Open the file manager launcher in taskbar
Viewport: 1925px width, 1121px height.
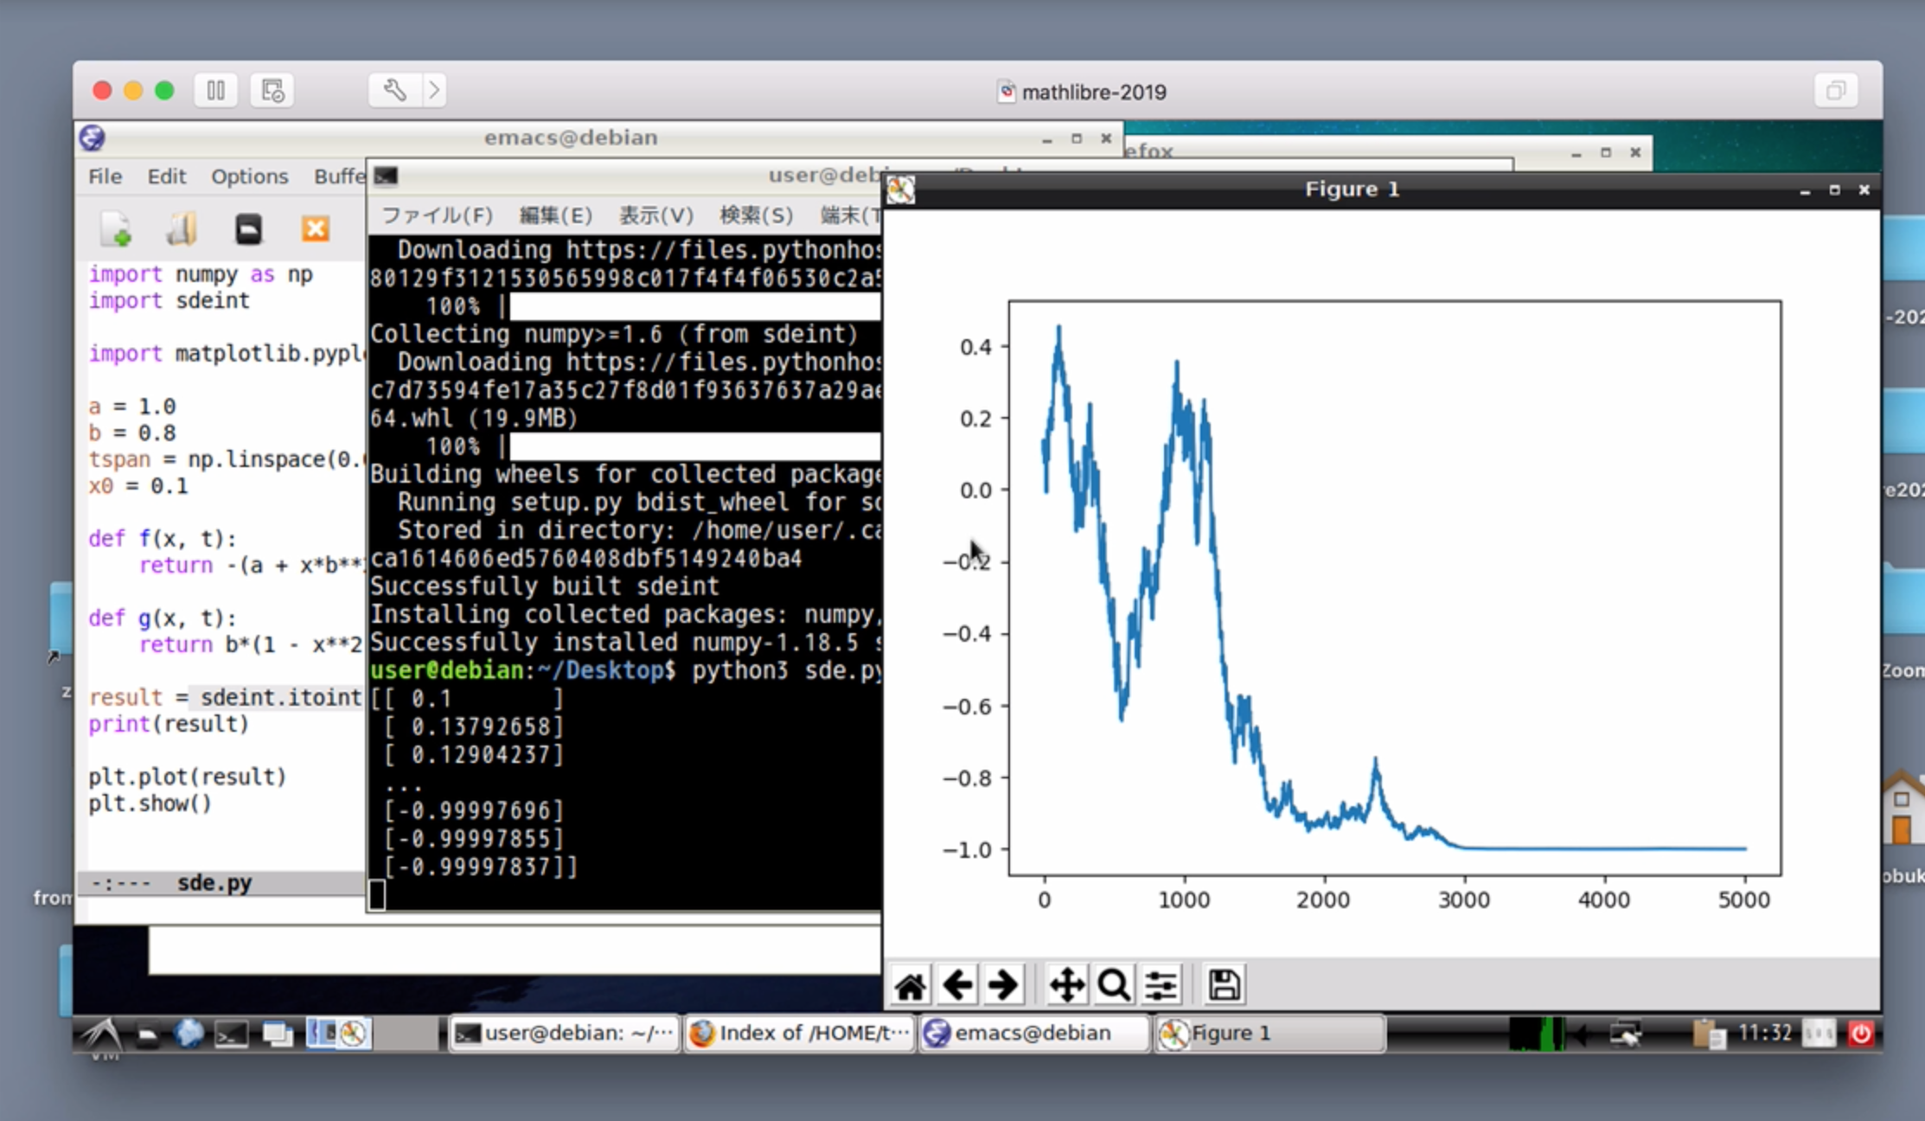click(x=147, y=1034)
